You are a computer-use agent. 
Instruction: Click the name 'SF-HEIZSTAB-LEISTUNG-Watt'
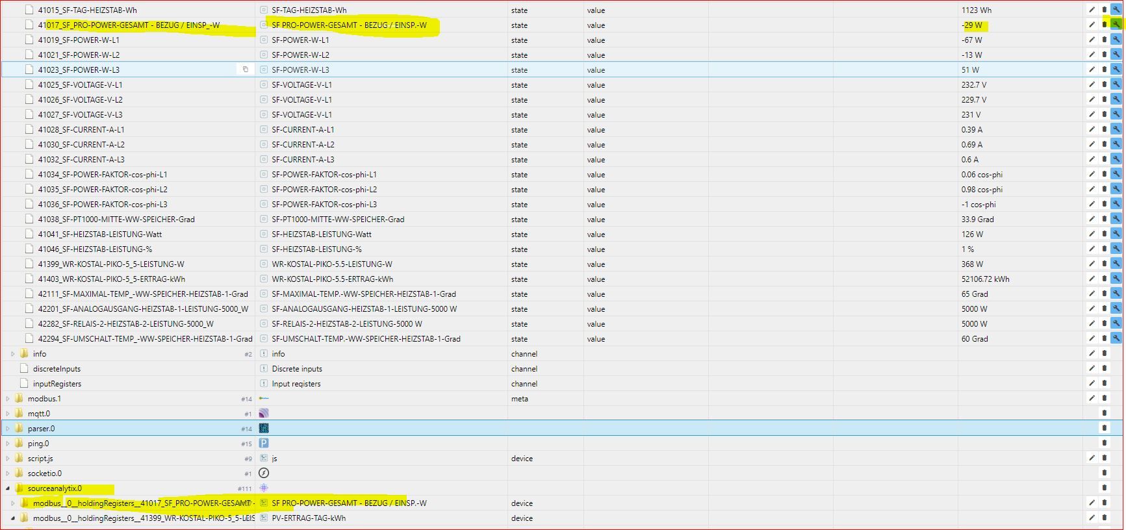[x=322, y=234]
